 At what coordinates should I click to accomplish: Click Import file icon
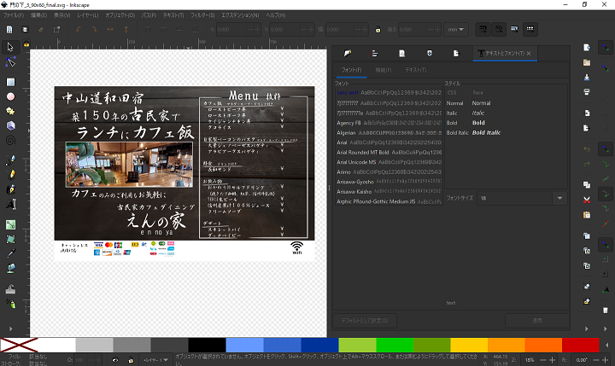(587, 113)
